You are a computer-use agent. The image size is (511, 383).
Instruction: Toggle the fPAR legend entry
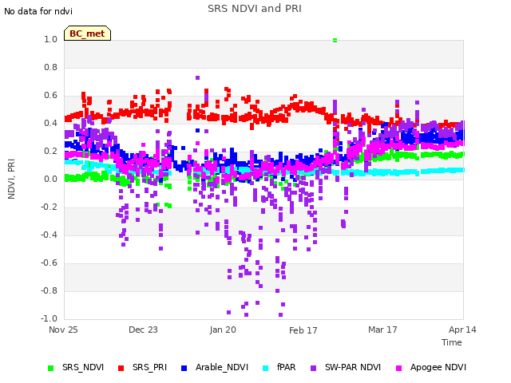tap(279, 367)
